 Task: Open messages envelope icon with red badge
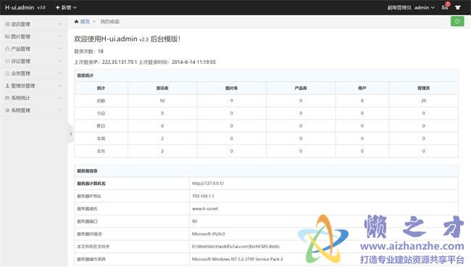tap(445, 7)
